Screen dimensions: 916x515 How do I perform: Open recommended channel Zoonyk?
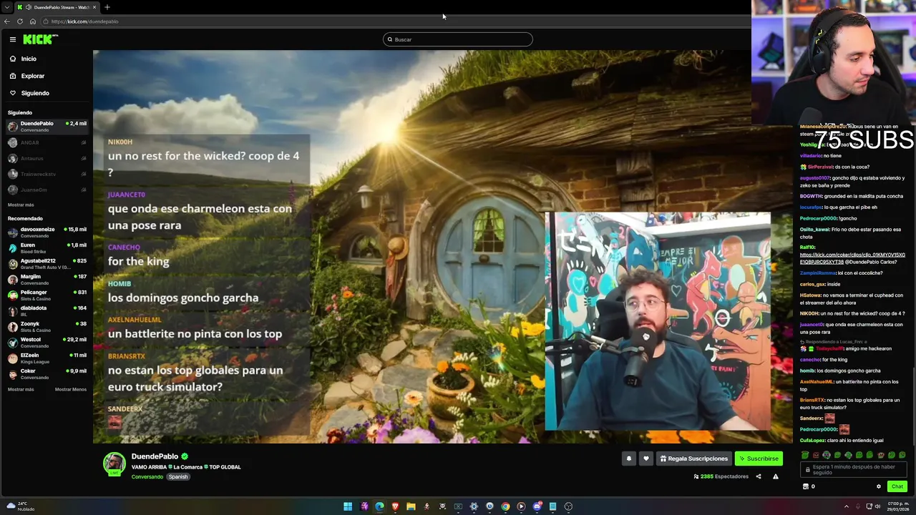point(47,326)
